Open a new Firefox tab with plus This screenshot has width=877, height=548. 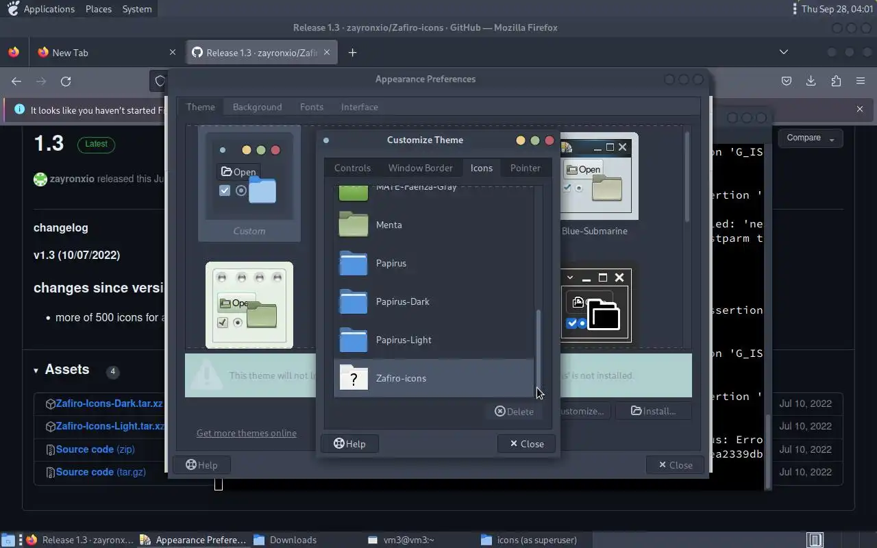tap(352, 53)
